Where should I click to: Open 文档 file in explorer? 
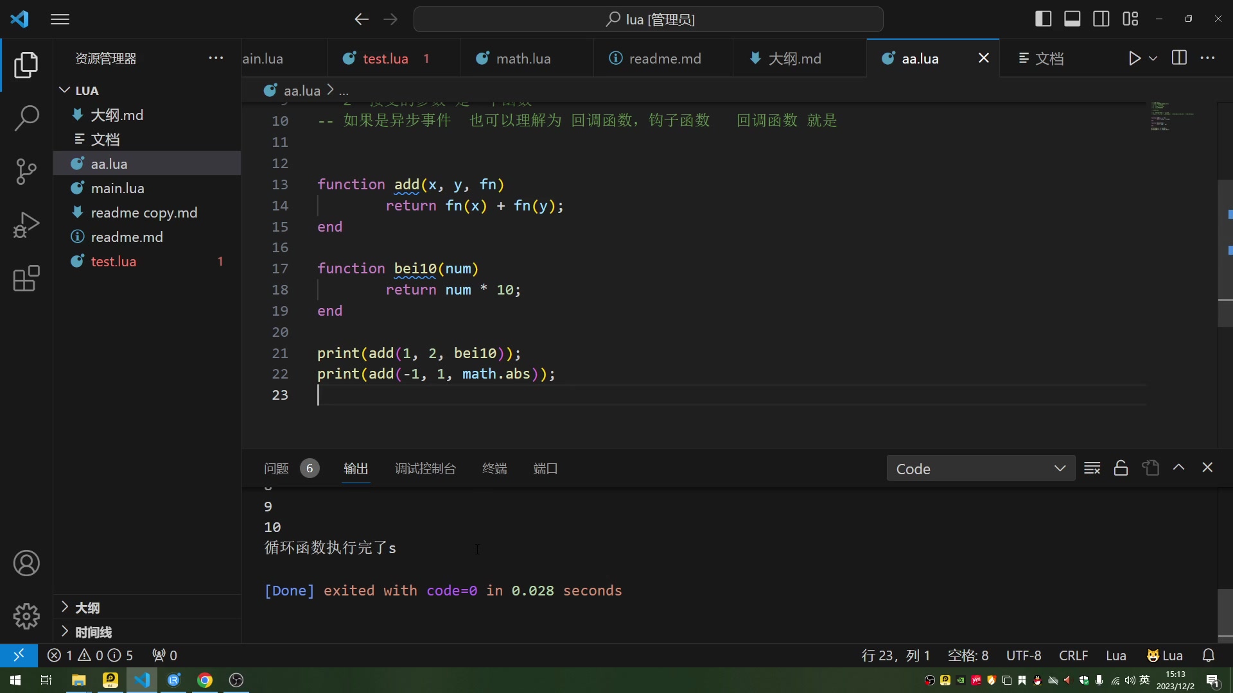147,139
